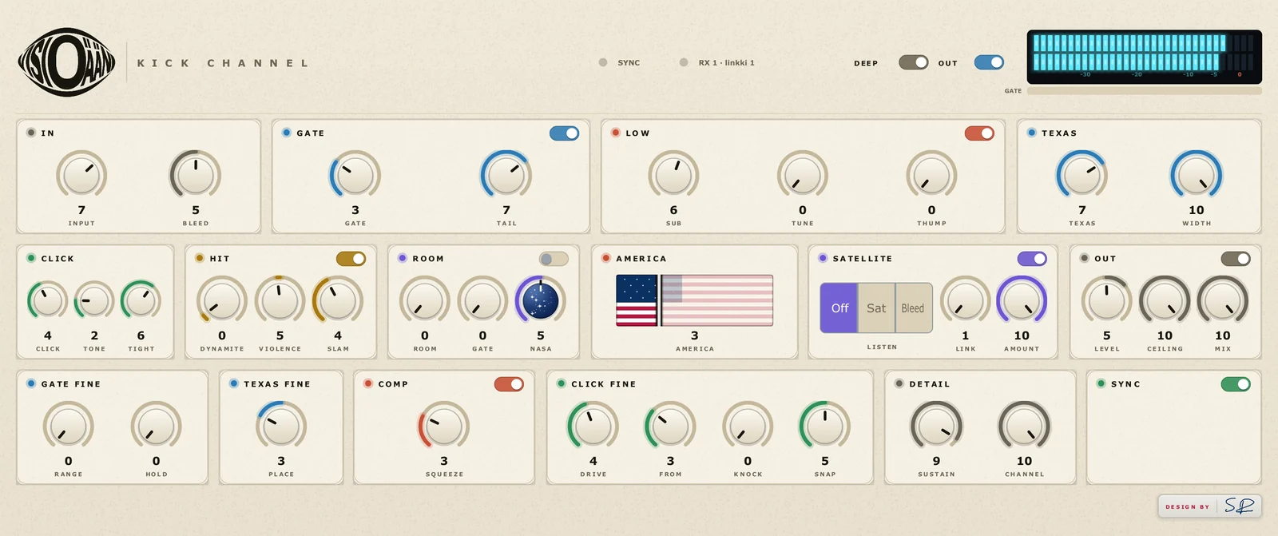Toggle the OUT switch in header
This screenshot has height=536, width=1278.
989,62
